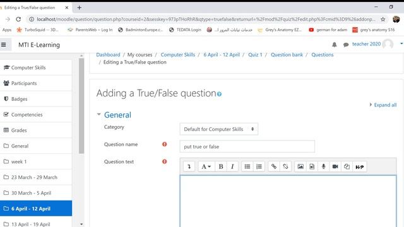Open week 1 section in sidebar
Image resolution: width=404 pixels, height=227 pixels.
pos(36,161)
